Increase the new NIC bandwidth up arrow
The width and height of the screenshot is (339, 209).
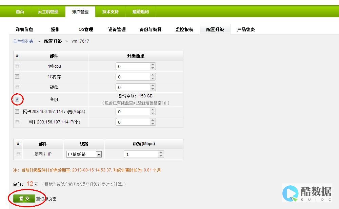pos(161,153)
